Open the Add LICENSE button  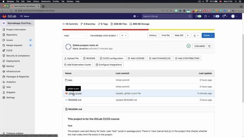point(136,58)
